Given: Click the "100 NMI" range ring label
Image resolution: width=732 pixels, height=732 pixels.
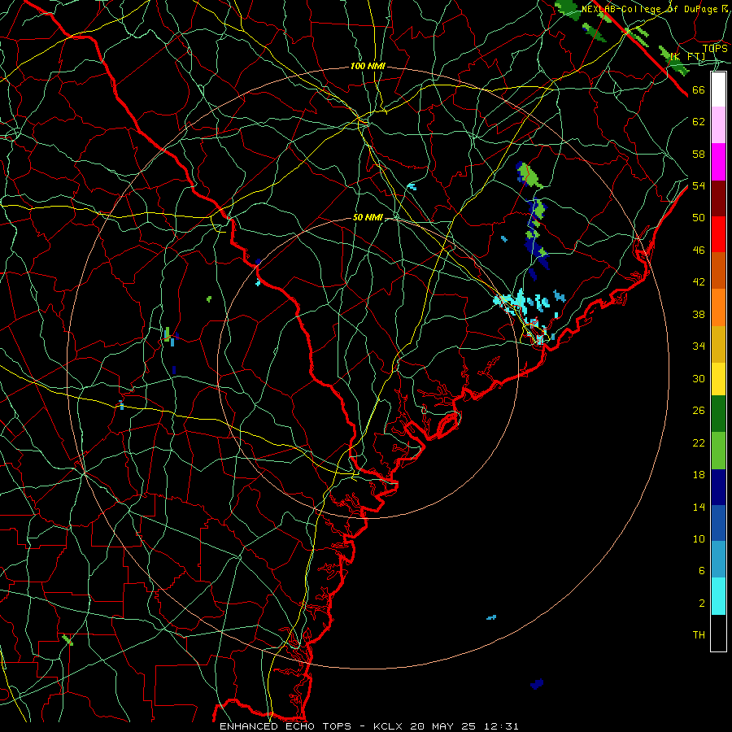Looking at the screenshot, I should 368,67.
